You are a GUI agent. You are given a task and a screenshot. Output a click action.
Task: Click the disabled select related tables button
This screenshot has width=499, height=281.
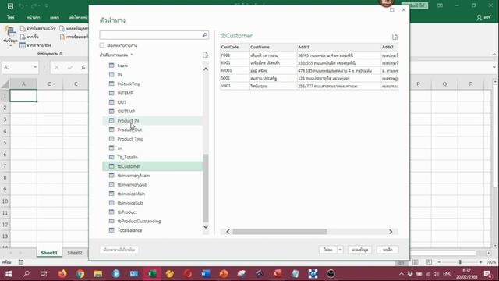pos(119,250)
